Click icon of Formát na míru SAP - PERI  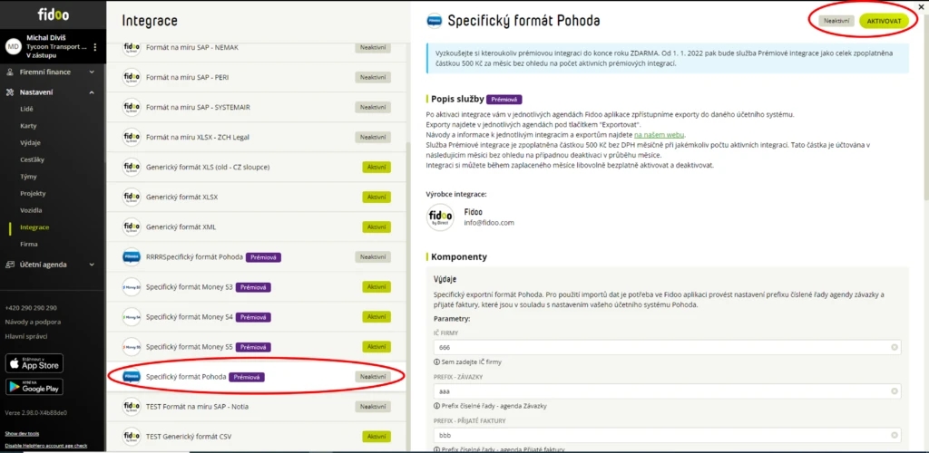[132, 77]
